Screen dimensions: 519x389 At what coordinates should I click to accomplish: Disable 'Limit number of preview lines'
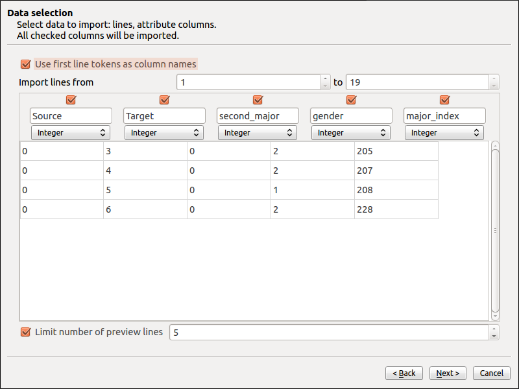[26, 332]
